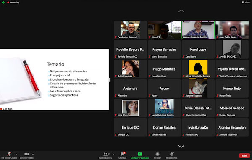Expand video options arrow beside camera

click(x=33, y=154)
